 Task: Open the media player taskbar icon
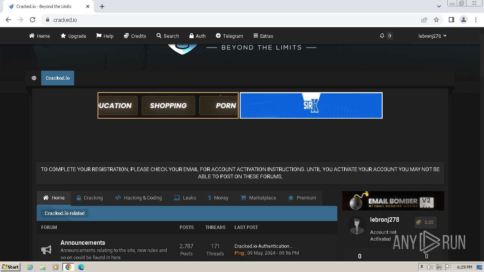(56, 267)
